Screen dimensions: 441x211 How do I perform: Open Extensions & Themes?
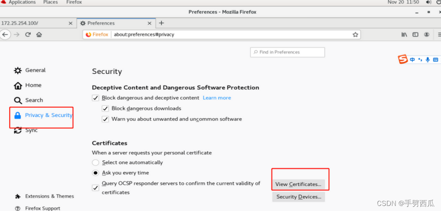(x=44, y=196)
